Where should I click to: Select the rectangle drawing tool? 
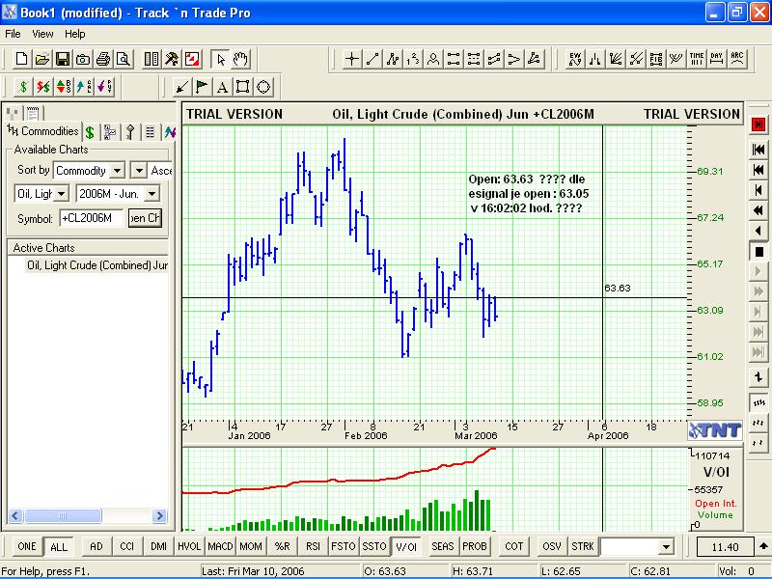243,87
